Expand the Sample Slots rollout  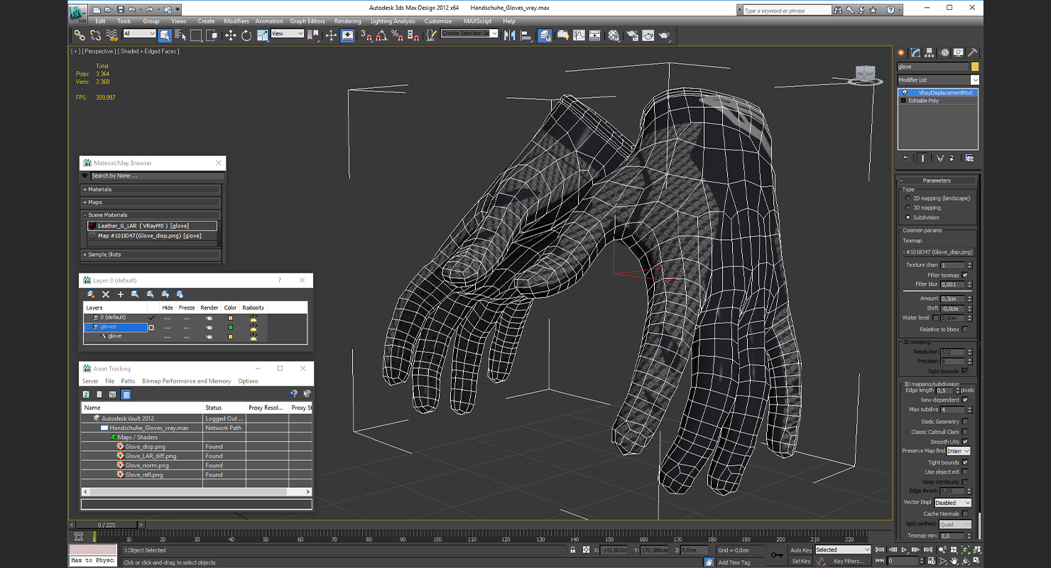pyautogui.click(x=104, y=254)
